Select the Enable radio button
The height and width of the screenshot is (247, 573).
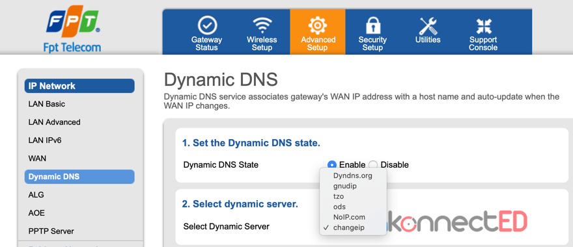tap(331, 164)
